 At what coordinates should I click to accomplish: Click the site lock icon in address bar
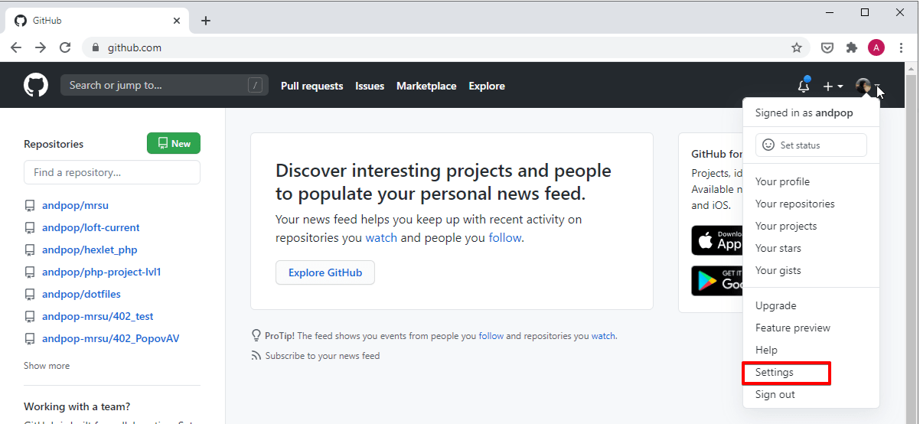pos(96,47)
